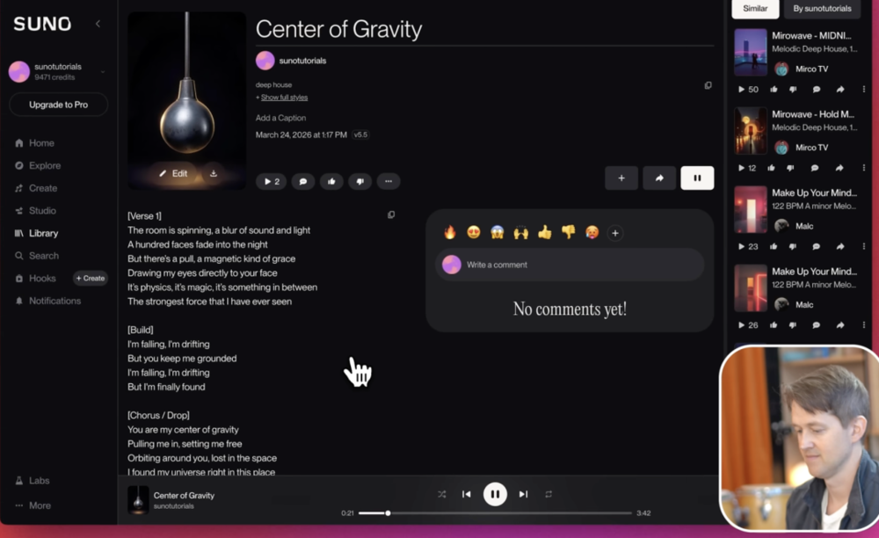Collapse the Suno sidebar with the chevron
This screenshot has height=538, width=879.
point(98,24)
